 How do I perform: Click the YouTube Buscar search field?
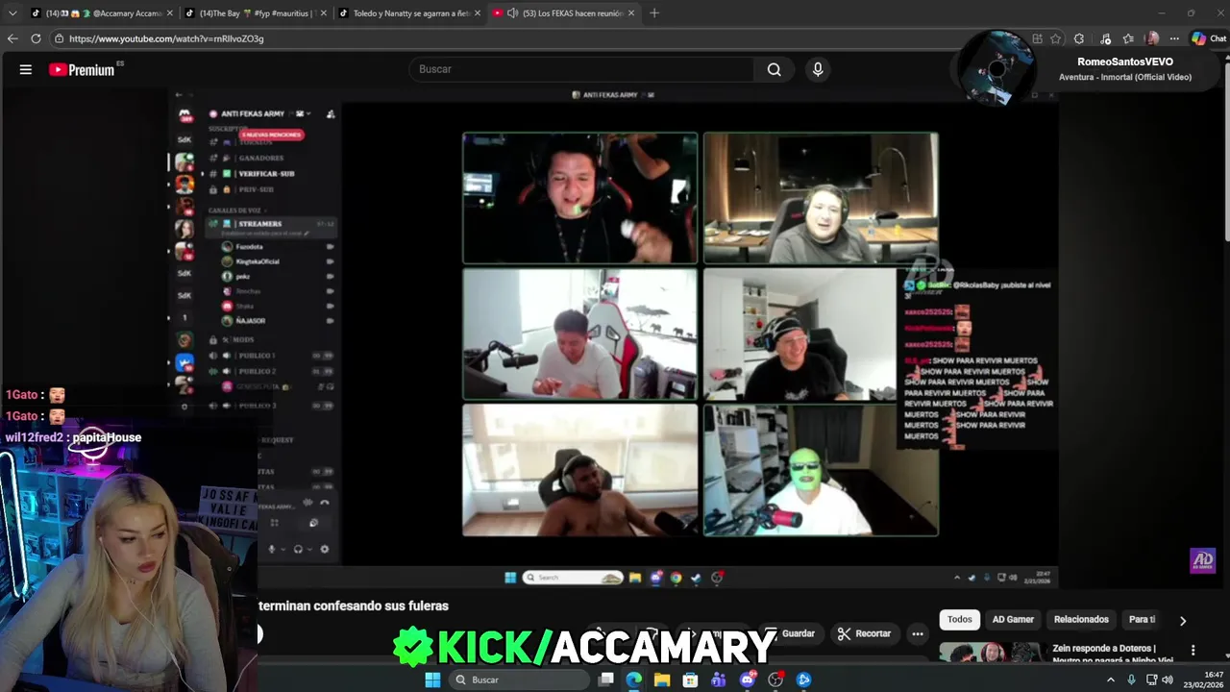(580, 69)
